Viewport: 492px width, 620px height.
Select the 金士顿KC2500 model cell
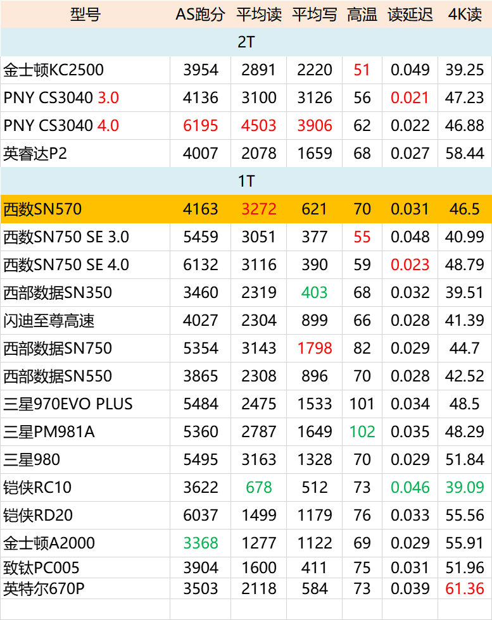85,70
